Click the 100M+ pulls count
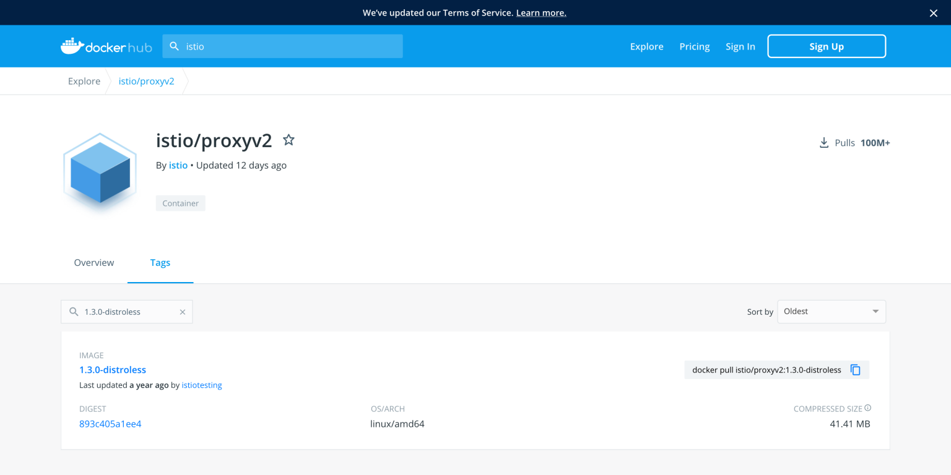 click(x=875, y=143)
